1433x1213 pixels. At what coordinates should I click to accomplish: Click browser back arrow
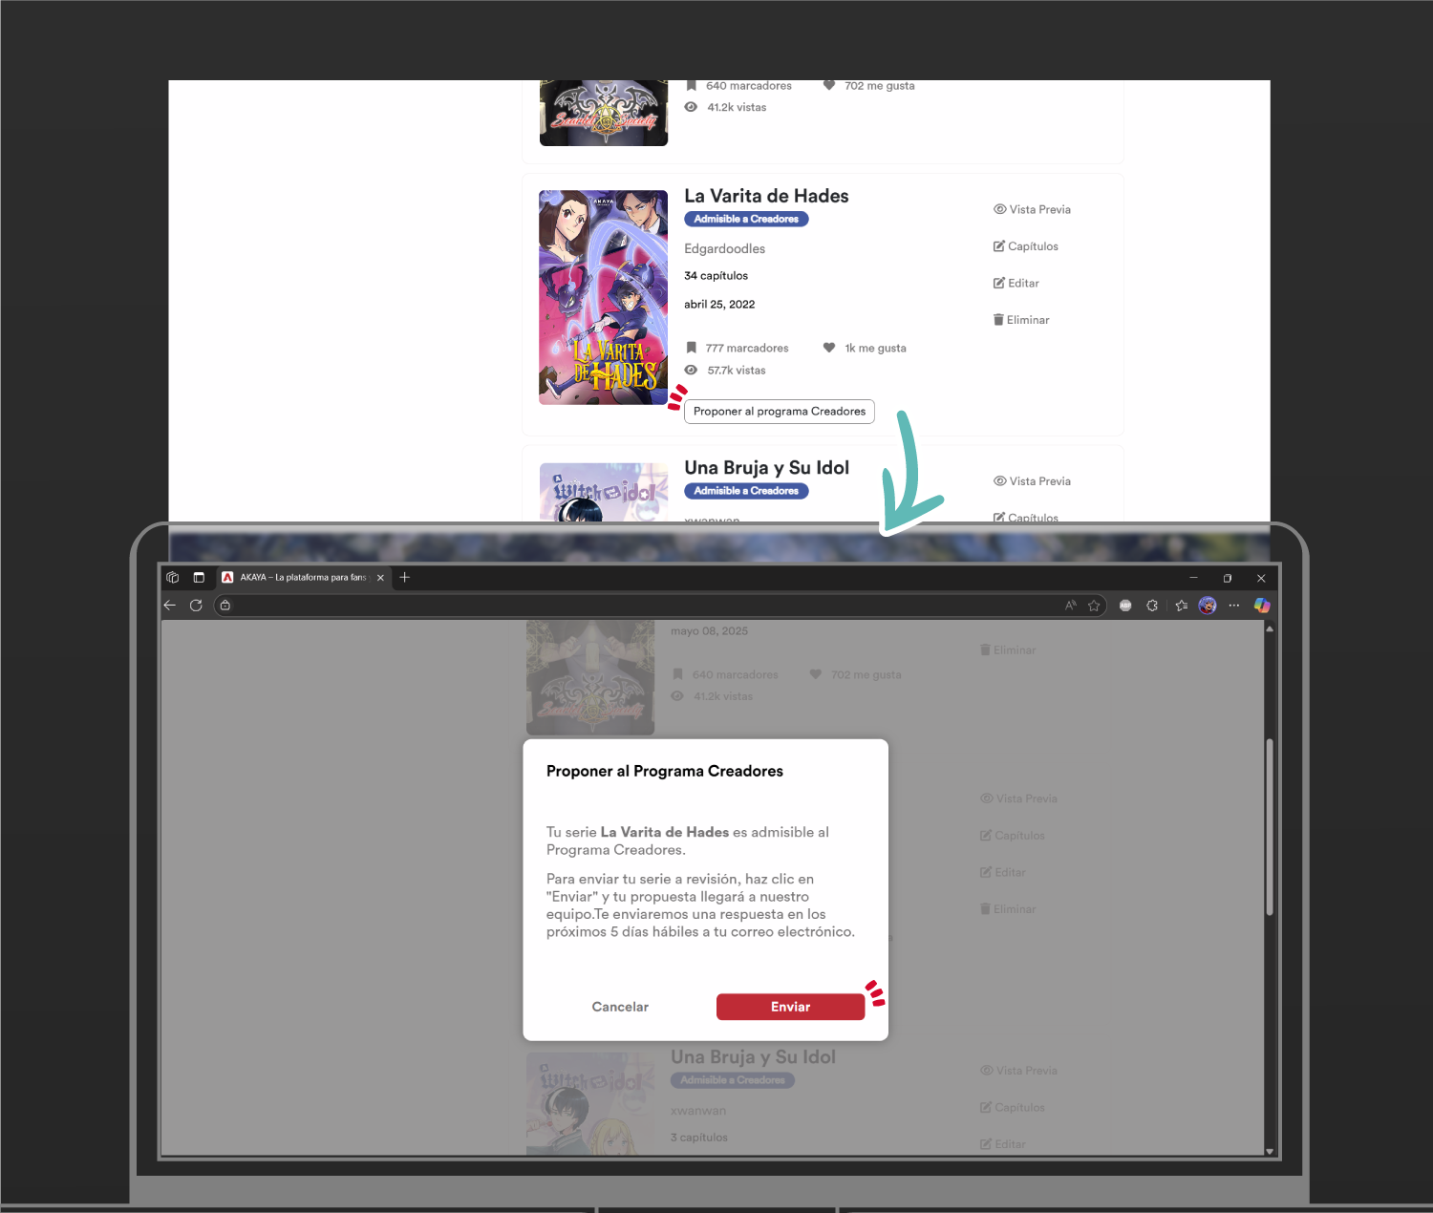170,605
